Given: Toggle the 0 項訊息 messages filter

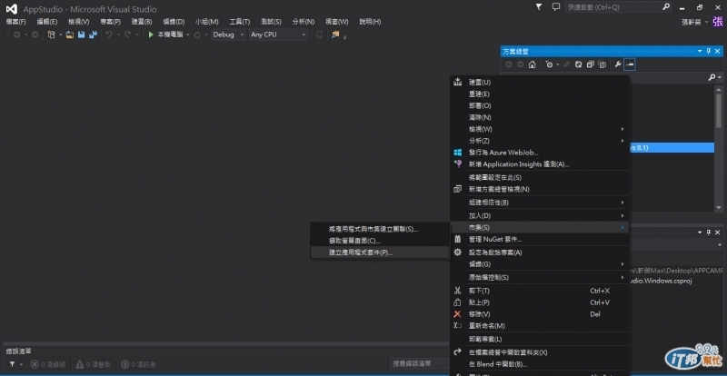Looking at the screenshot, I should (x=138, y=364).
